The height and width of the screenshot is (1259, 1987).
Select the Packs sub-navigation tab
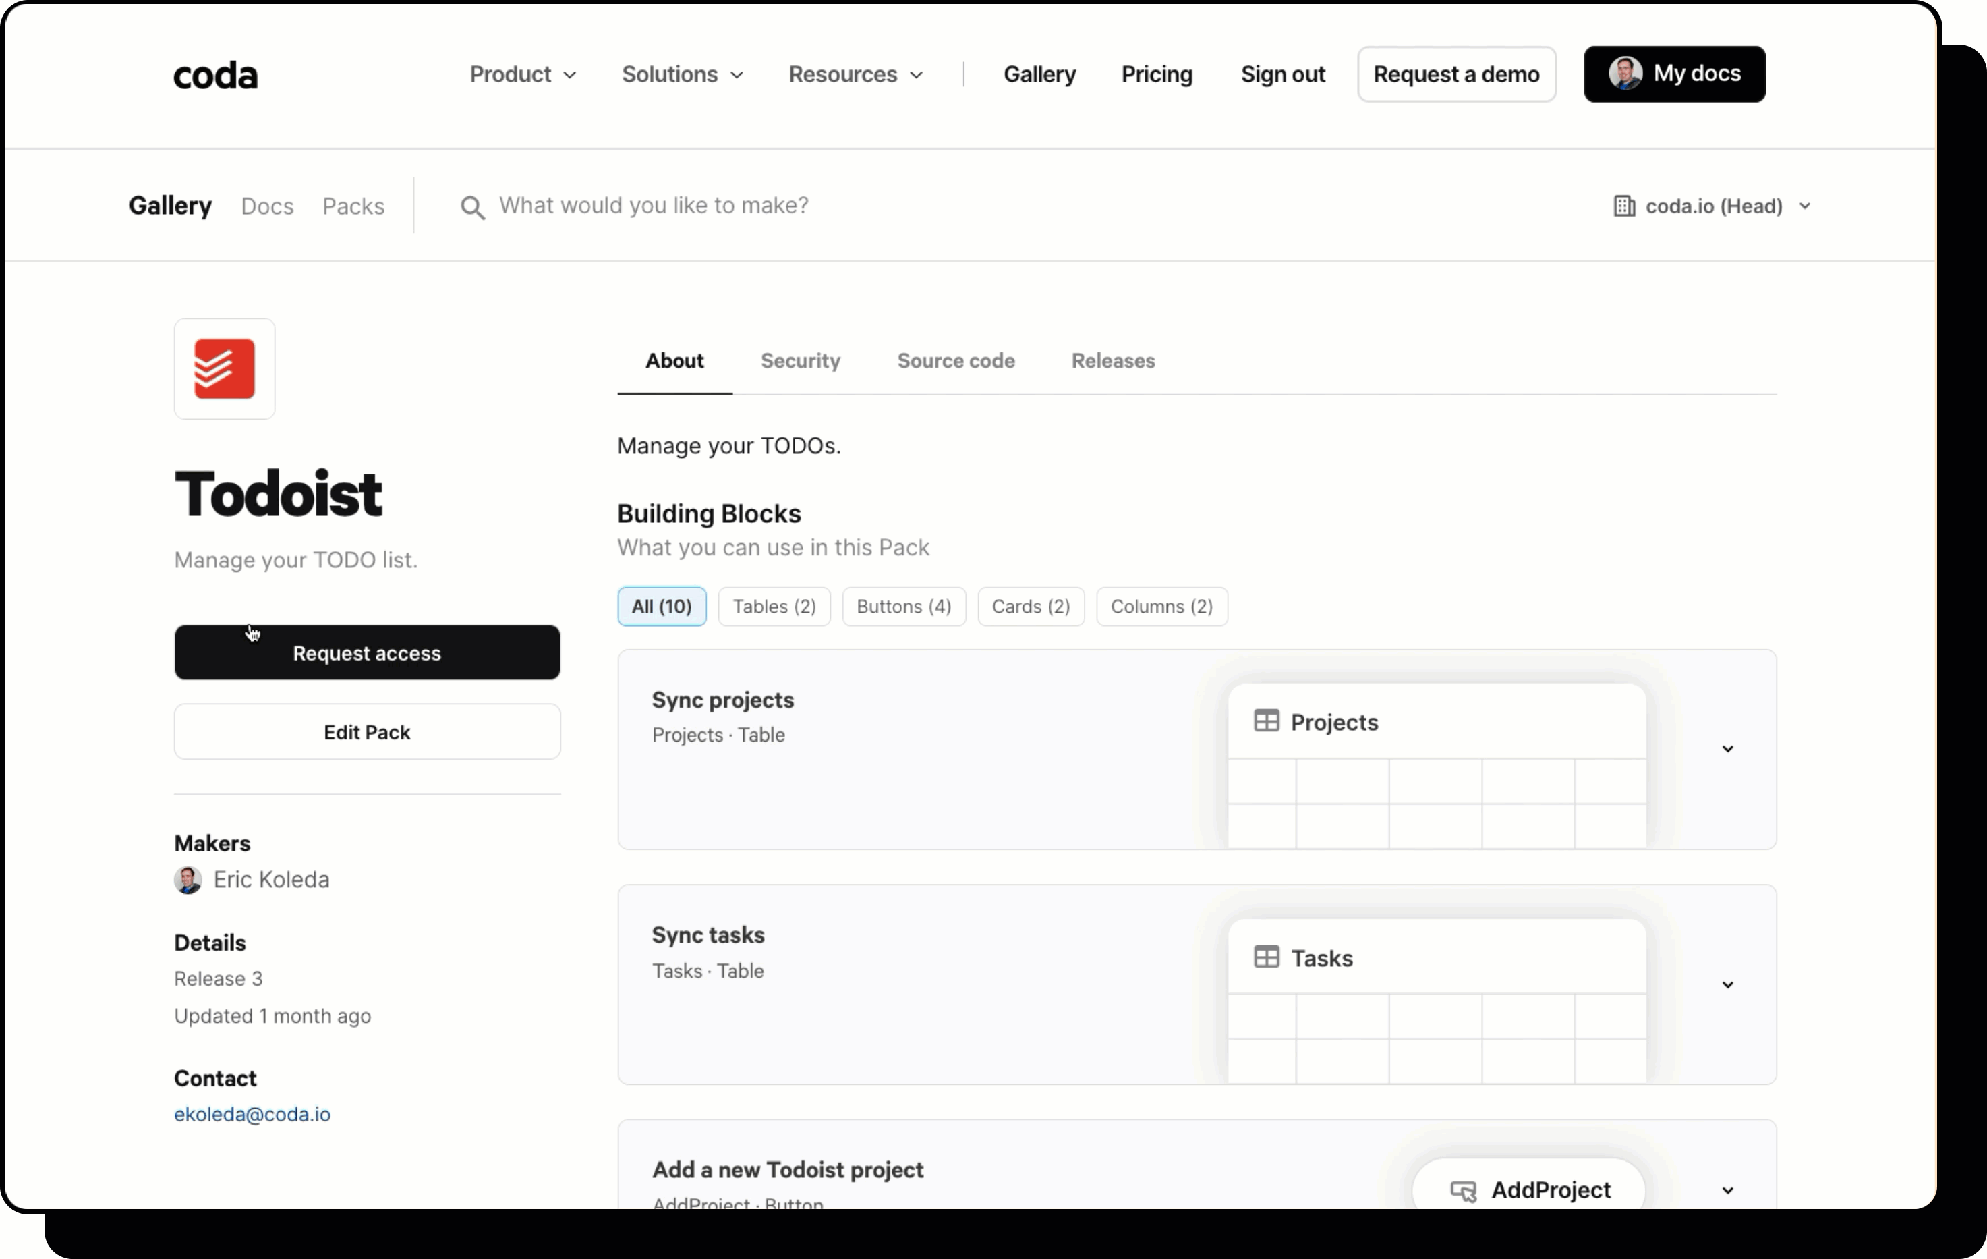353,206
